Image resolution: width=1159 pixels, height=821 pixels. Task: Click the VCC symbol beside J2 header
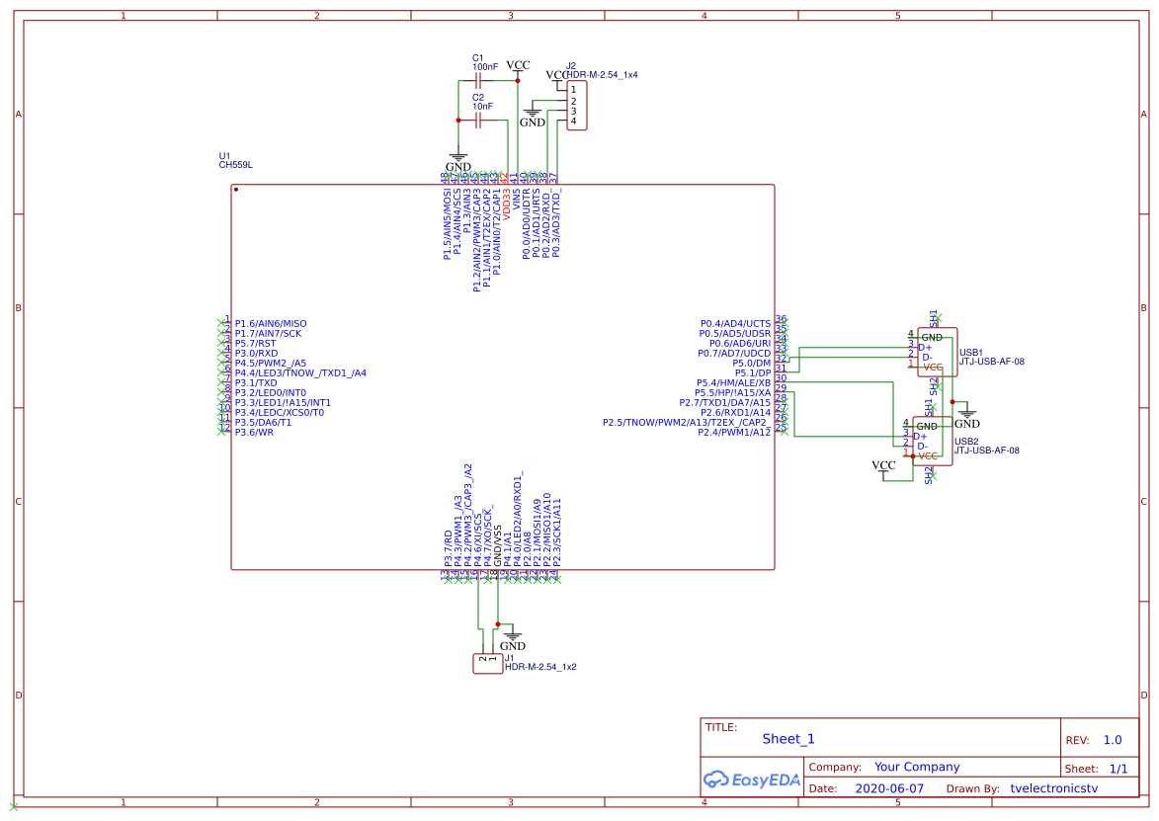click(x=556, y=78)
